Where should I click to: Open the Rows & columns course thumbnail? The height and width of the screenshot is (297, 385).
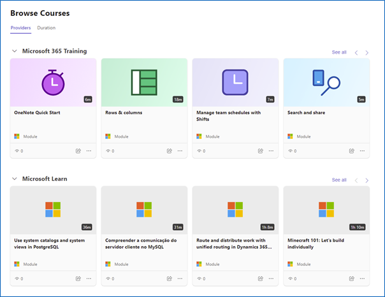(144, 82)
